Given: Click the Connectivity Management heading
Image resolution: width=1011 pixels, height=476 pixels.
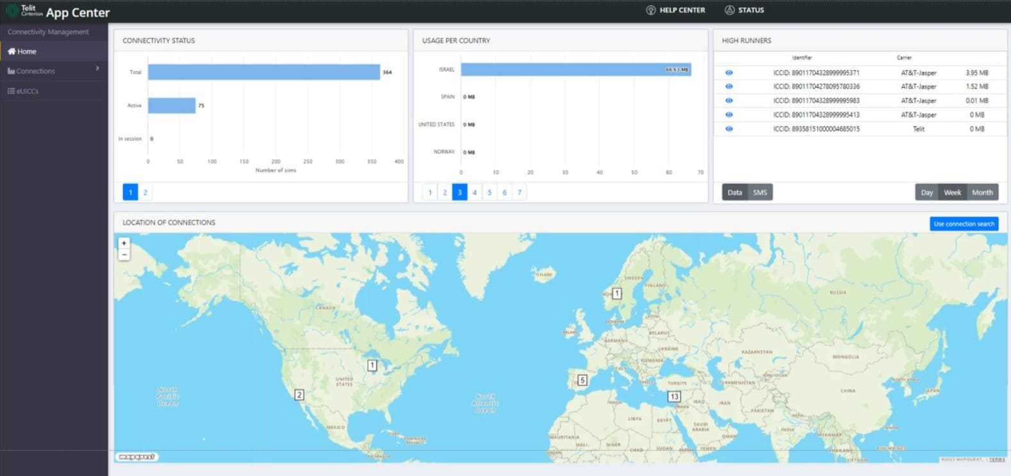Looking at the screenshot, I should pyautogui.click(x=48, y=32).
